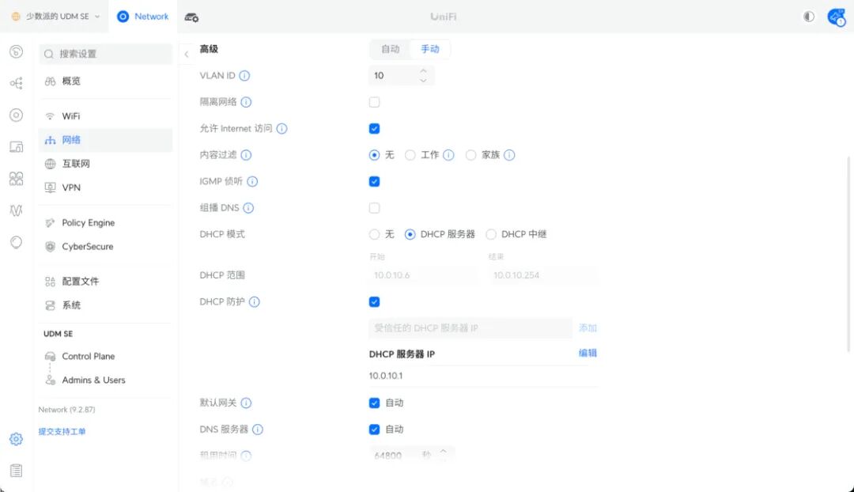The height and width of the screenshot is (492, 854).
Task: Click the 搜索设置 search field
Action: click(x=106, y=54)
